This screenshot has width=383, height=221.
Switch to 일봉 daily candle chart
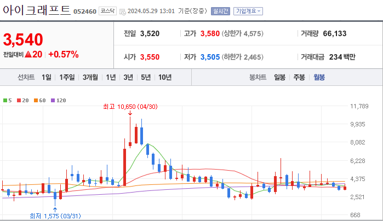(x=279, y=77)
